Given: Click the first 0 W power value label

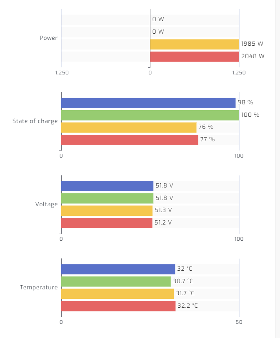Looking at the screenshot, I should [x=158, y=20].
